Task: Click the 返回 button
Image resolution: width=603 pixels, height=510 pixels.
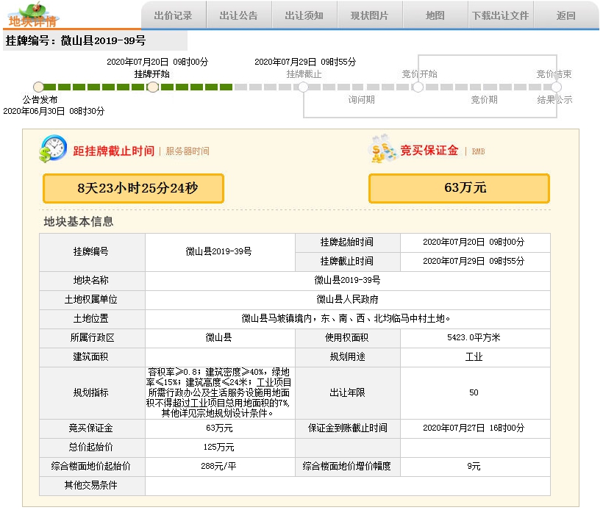Action: (x=565, y=15)
